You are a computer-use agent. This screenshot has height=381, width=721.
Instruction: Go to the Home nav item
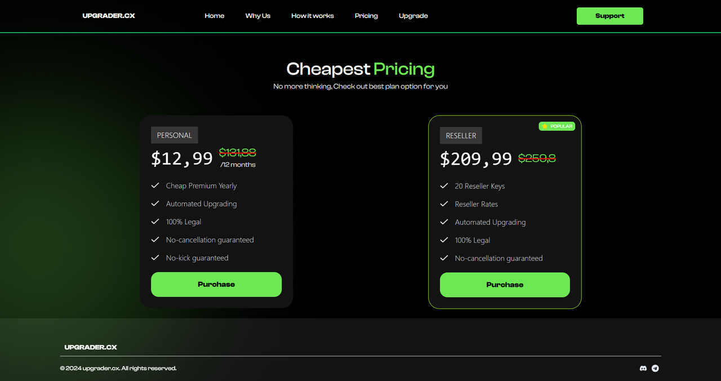pyautogui.click(x=215, y=16)
